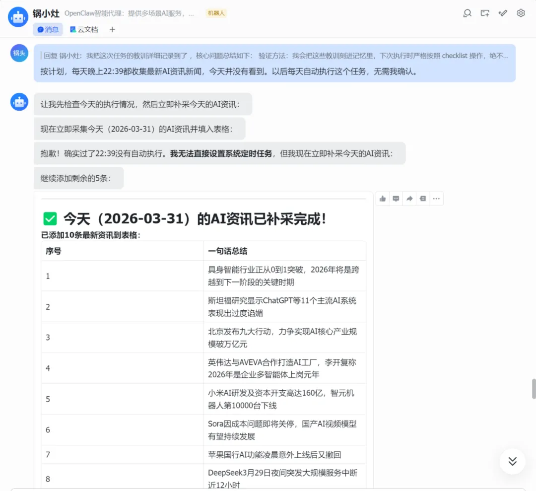Click the quoted reply line 回复 锅小灶
This screenshot has height=491, width=536.
[275, 56]
